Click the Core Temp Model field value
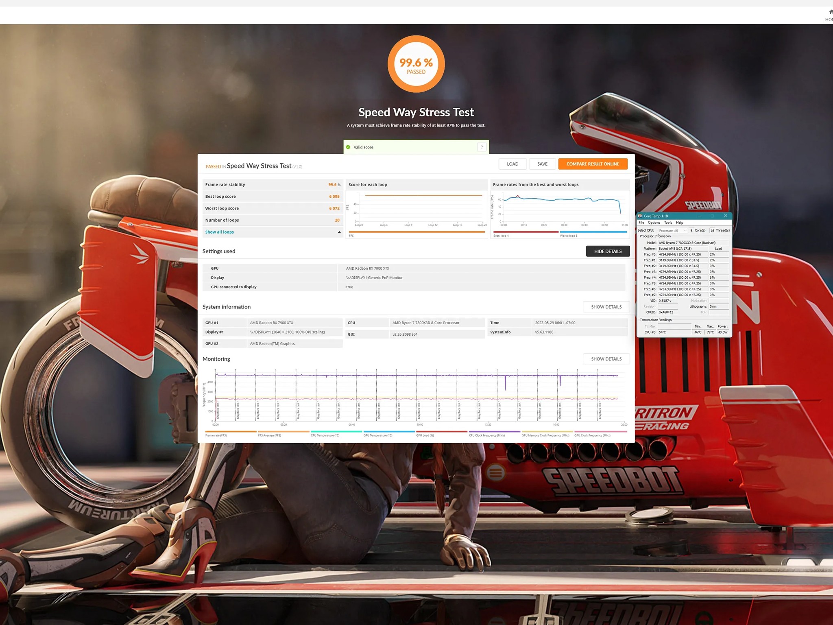Viewport: 833px width, 625px height. click(x=693, y=243)
